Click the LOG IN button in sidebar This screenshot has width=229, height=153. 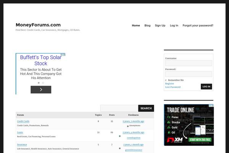pos(206,86)
